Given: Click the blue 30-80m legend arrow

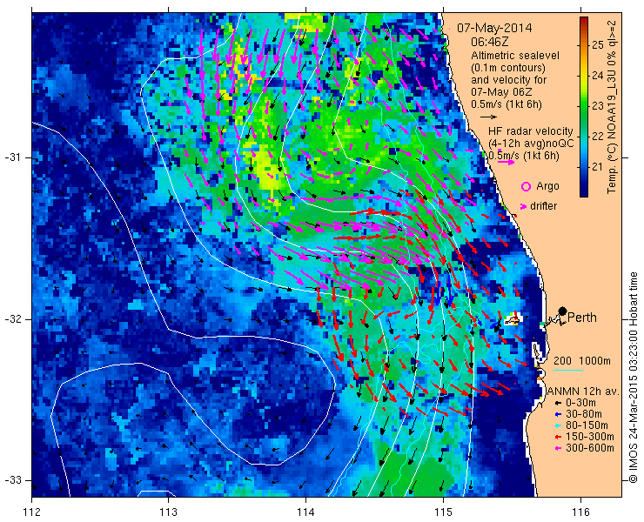Looking at the screenshot, I should tap(557, 414).
